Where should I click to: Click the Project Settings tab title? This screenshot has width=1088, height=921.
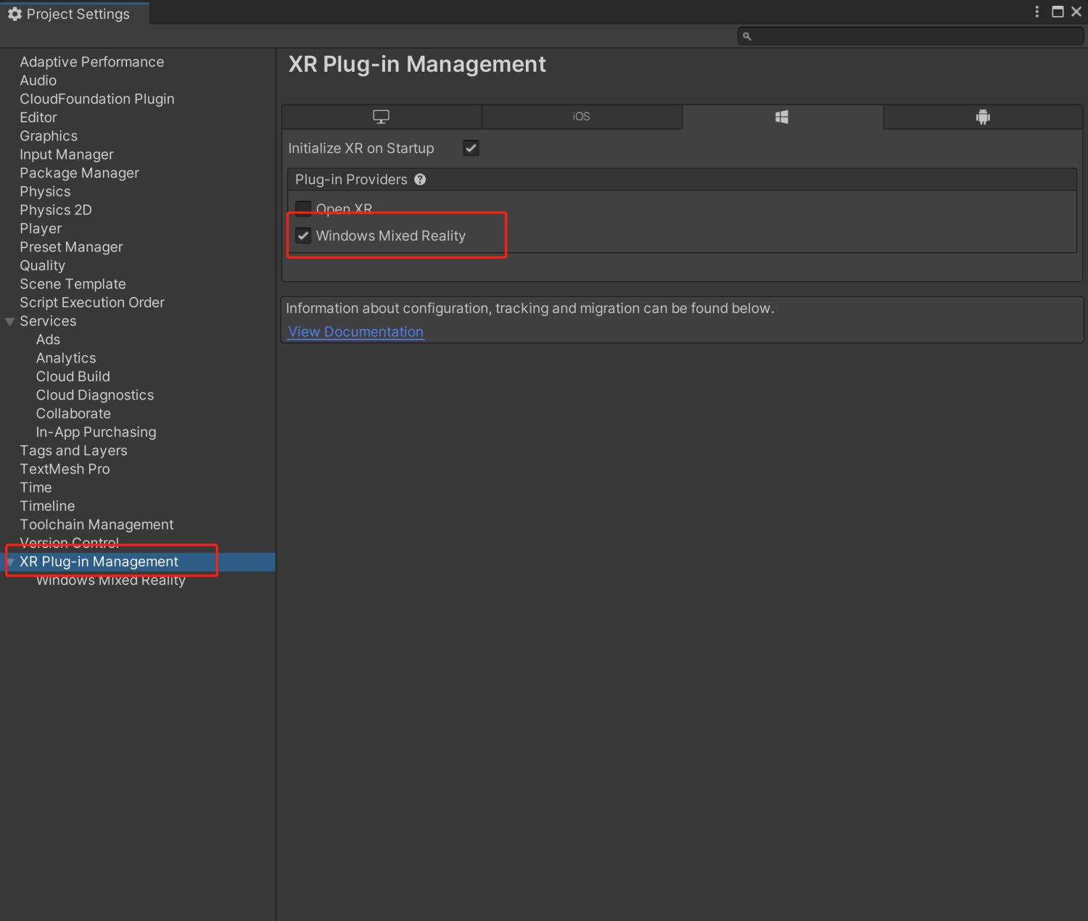78,14
